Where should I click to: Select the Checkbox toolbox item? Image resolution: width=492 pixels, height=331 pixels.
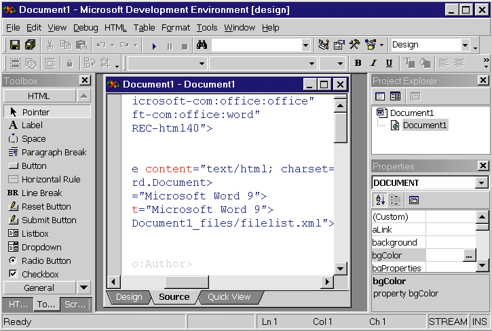tap(40, 274)
